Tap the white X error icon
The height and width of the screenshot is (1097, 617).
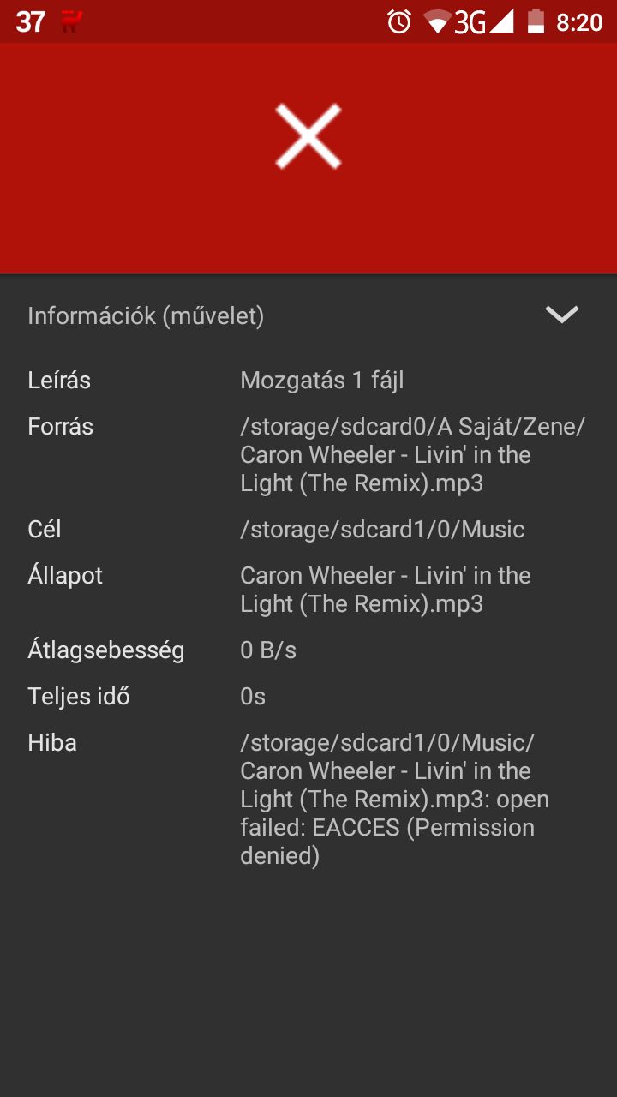(308, 135)
